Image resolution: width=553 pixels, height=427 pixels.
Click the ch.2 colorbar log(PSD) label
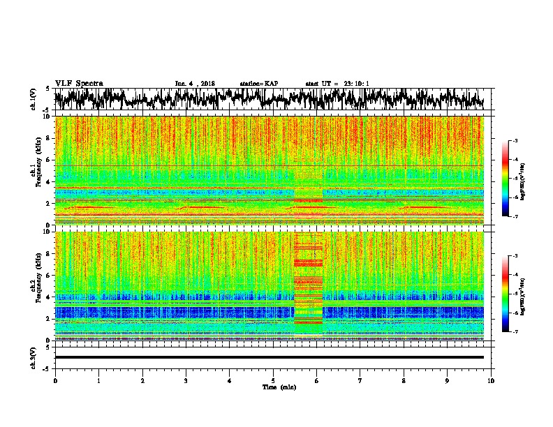[x=522, y=297]
